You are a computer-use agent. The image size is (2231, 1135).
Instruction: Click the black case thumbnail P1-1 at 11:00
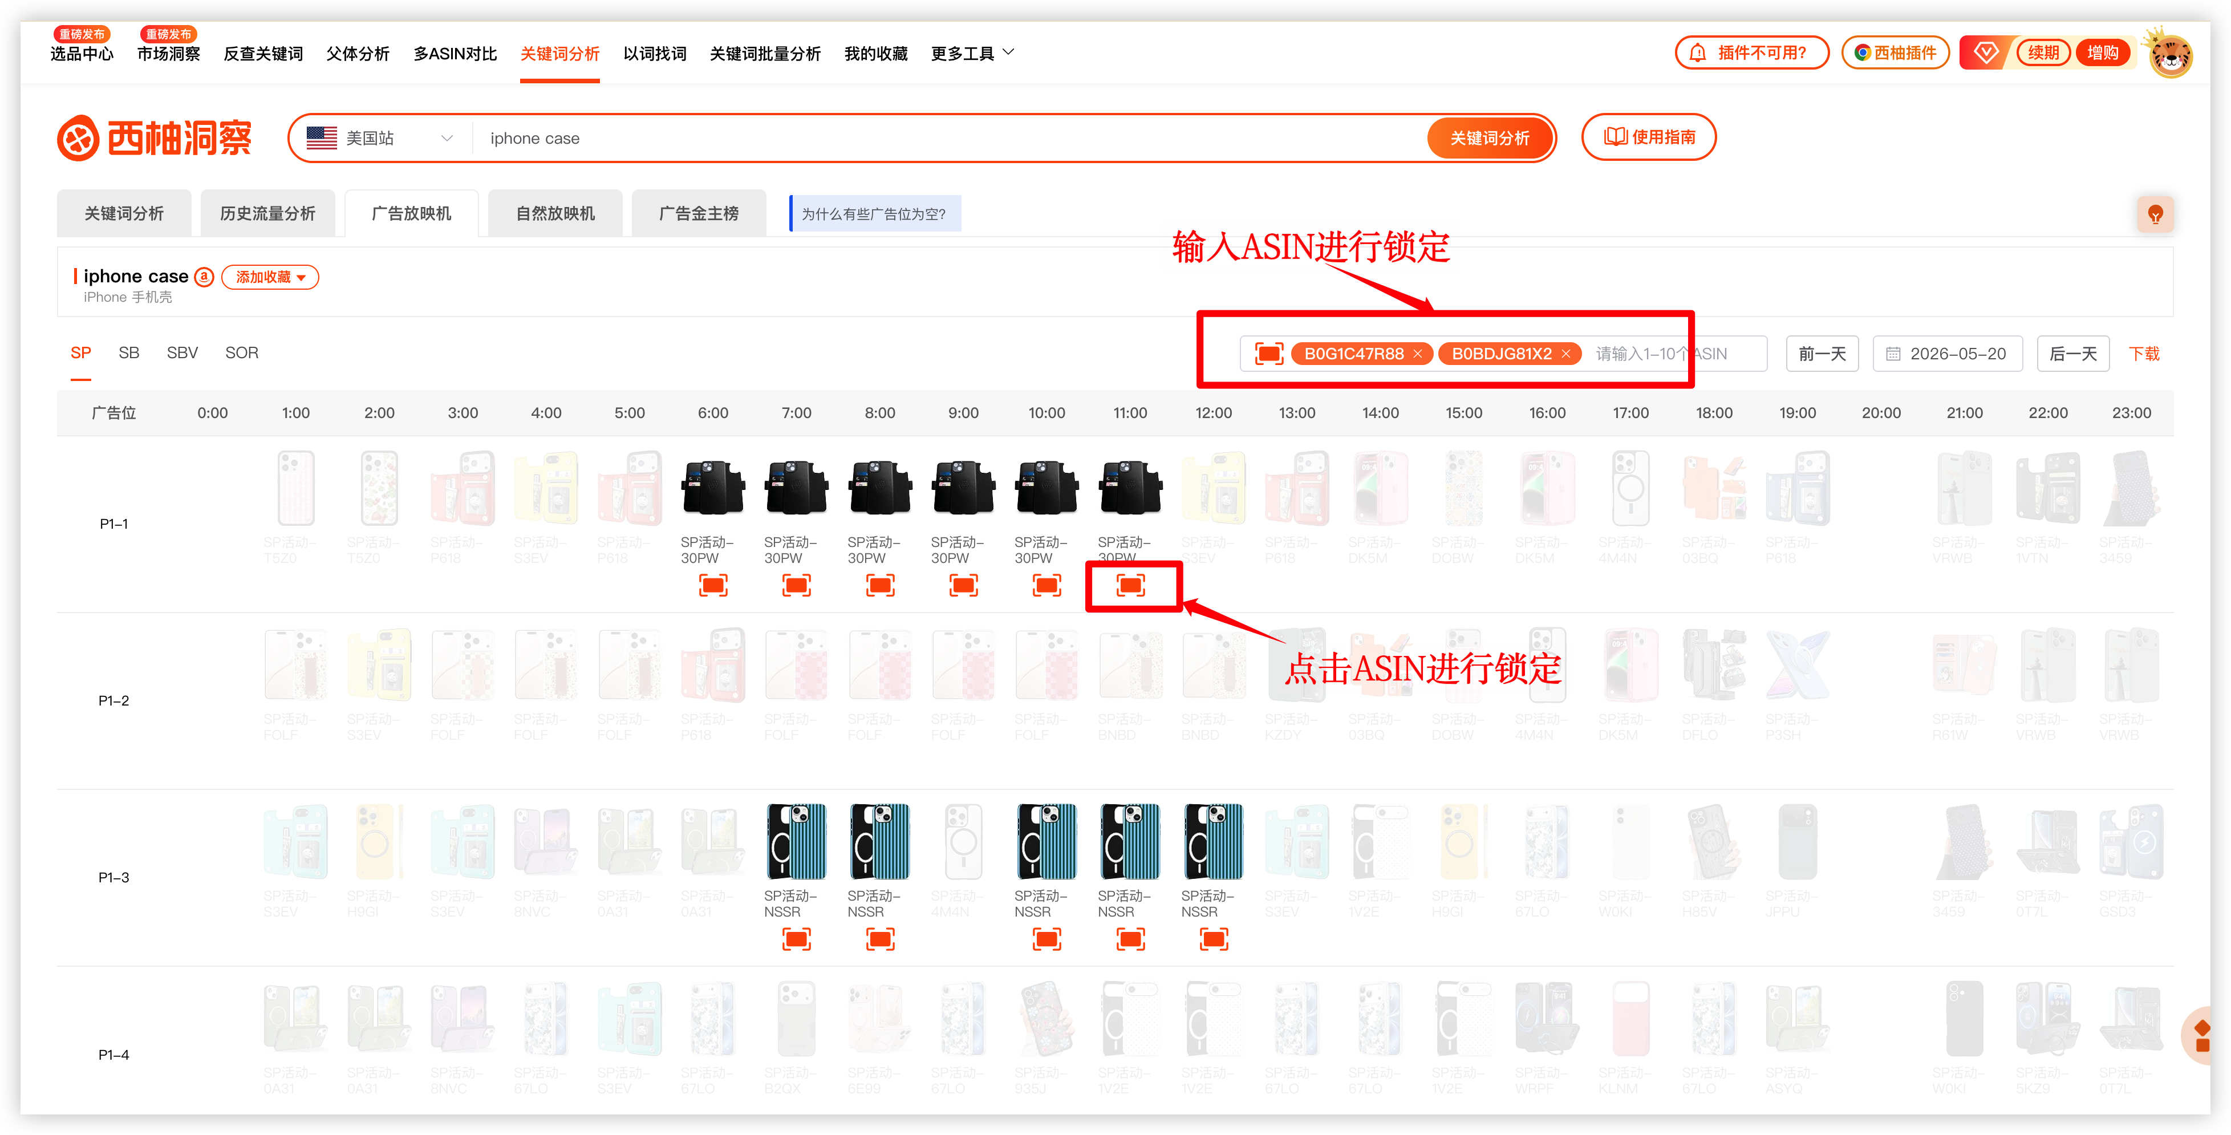point(1130,488)
